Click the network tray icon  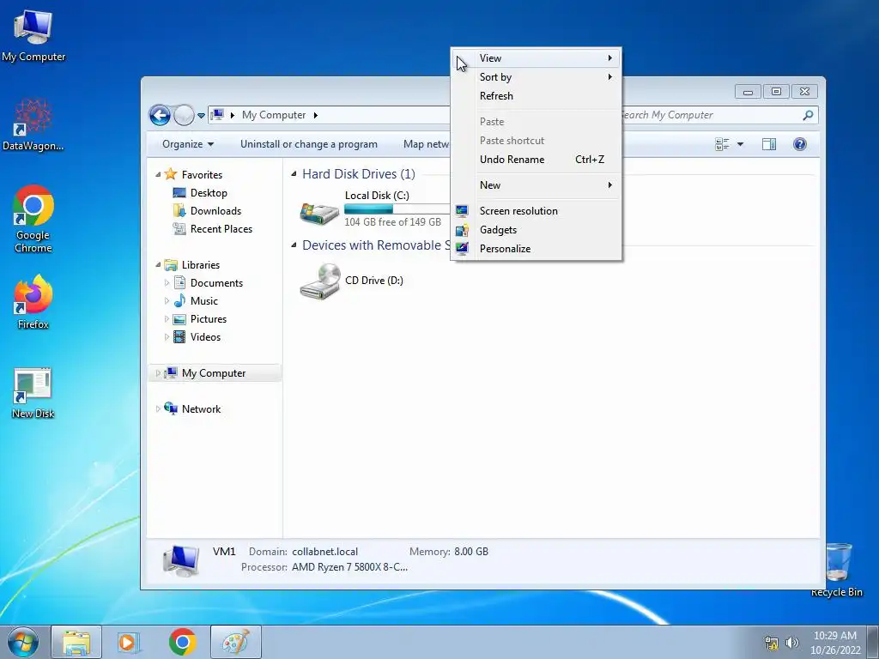(x=772, y=643)
